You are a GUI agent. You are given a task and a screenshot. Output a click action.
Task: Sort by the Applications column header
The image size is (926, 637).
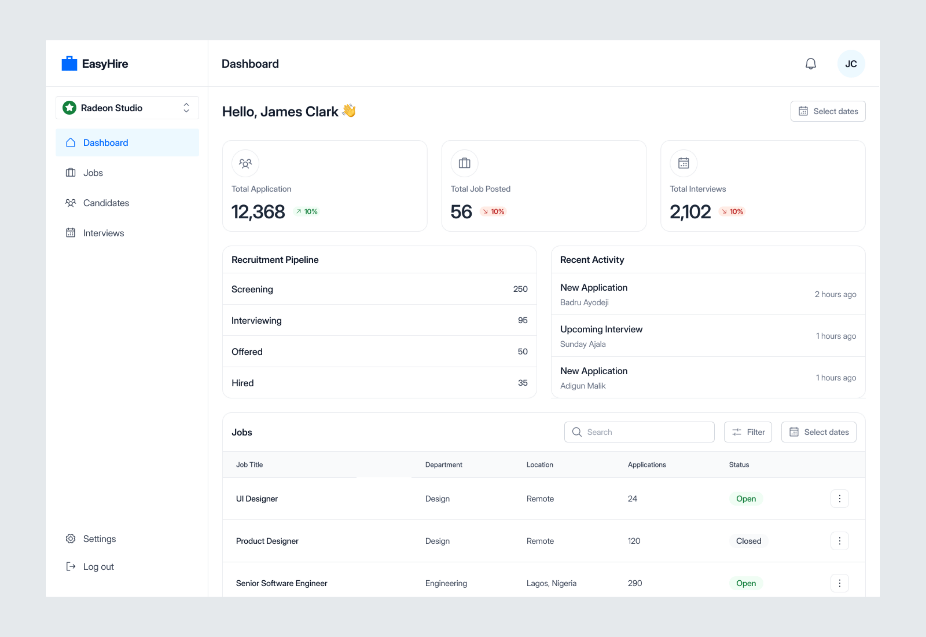point(647,464)
